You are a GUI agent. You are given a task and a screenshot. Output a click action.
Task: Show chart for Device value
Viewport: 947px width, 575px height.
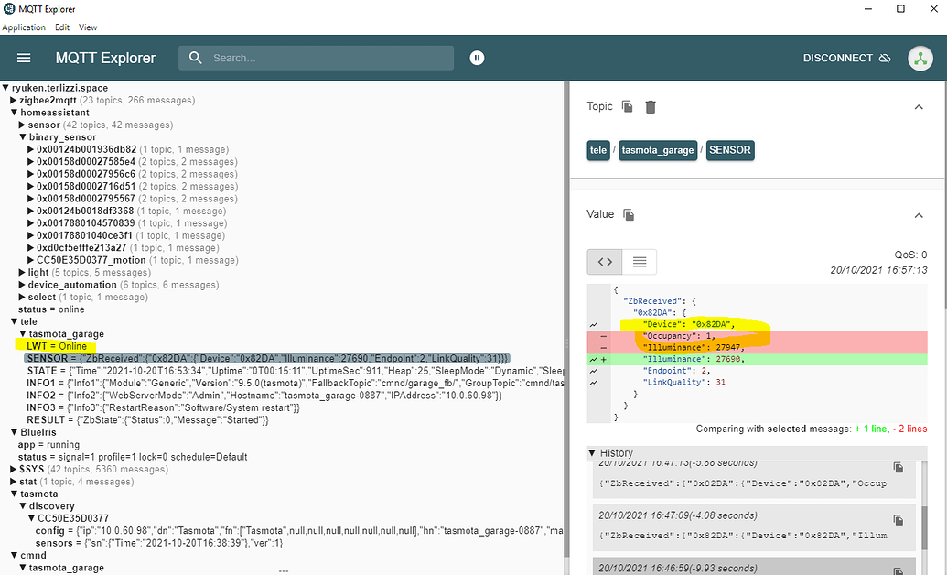click(594, 325)
